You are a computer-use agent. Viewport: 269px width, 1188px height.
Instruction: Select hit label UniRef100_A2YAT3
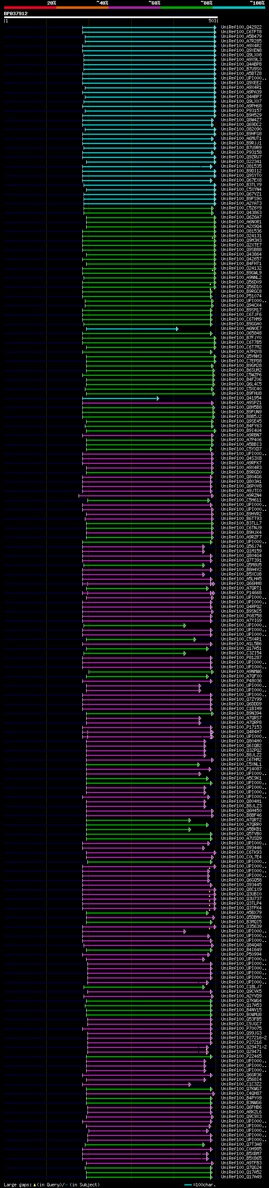coord(241,204)
